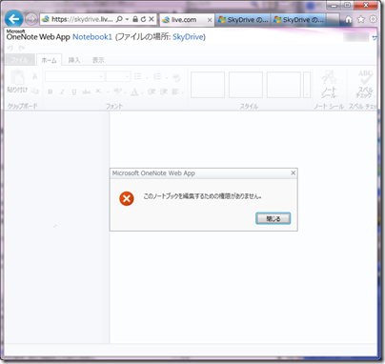Toggle Italic formatting button

point(62,91)
